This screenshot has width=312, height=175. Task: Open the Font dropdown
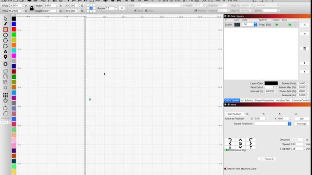(x=158, y=5)
